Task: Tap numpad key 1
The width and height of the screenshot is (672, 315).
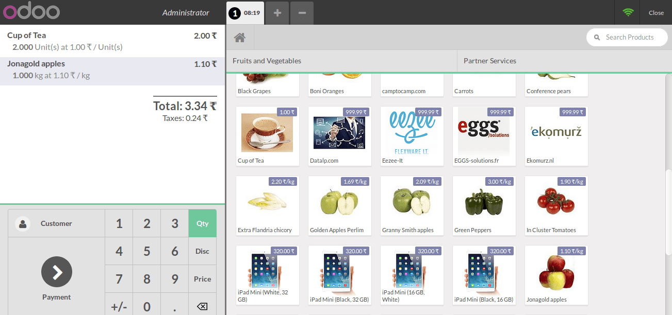Action: [x=119, y=223]
